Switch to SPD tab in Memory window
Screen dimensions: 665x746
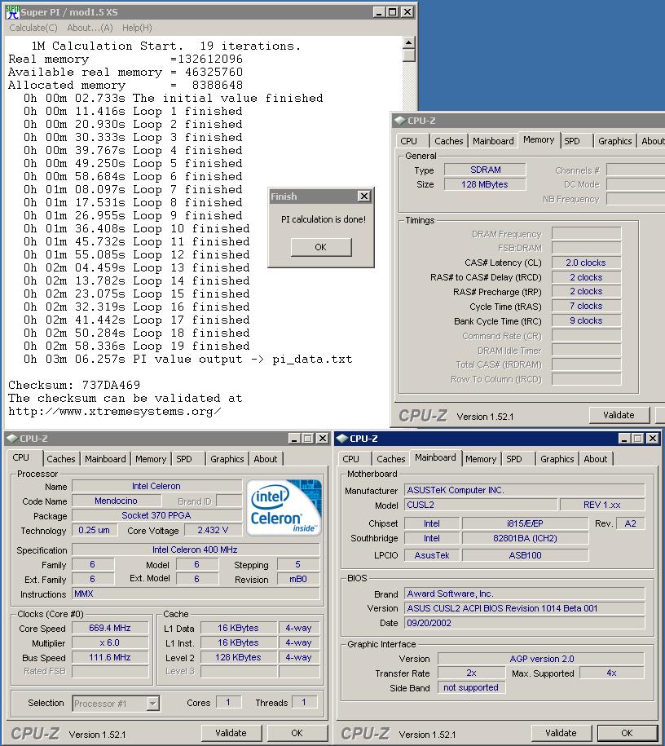pos(572,141)
